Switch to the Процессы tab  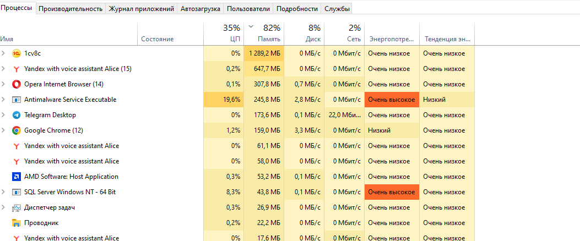pos(18,8)
